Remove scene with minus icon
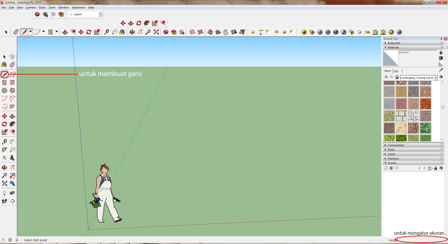448x244 pixels. tap(396, 168)
